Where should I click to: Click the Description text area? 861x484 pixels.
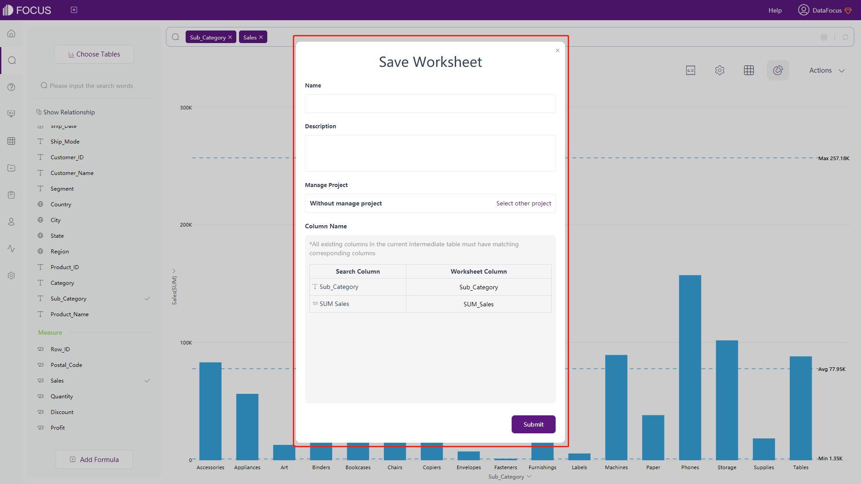click(x=430, y=153)
